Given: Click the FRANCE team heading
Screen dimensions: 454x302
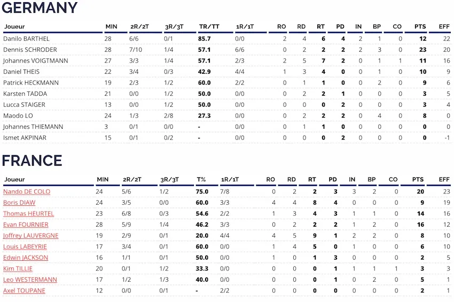Looking at the screenshot, I should pos(32,160).
